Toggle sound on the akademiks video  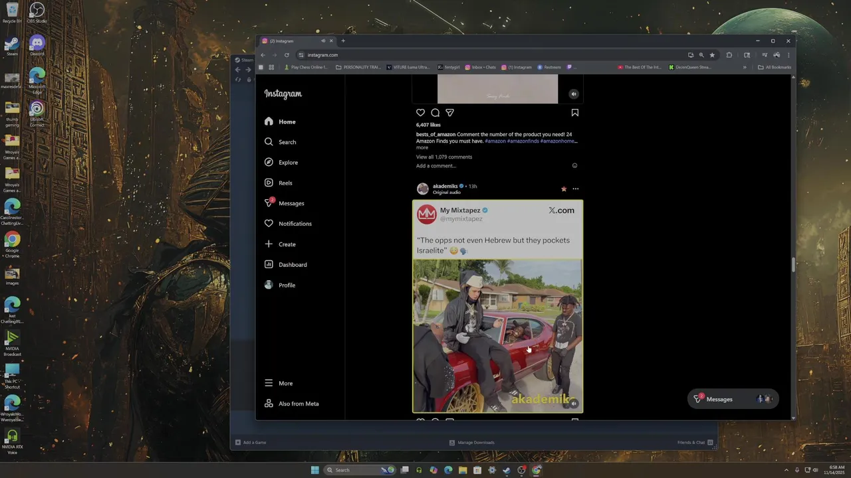point(574,404)
